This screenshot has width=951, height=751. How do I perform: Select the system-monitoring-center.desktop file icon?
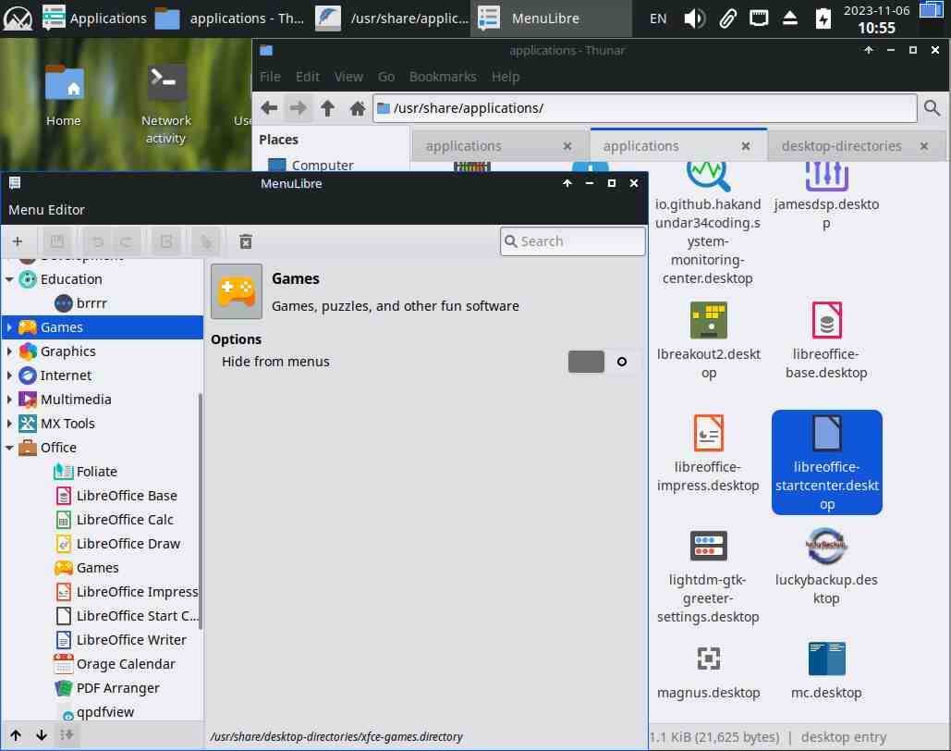(708, 176)
